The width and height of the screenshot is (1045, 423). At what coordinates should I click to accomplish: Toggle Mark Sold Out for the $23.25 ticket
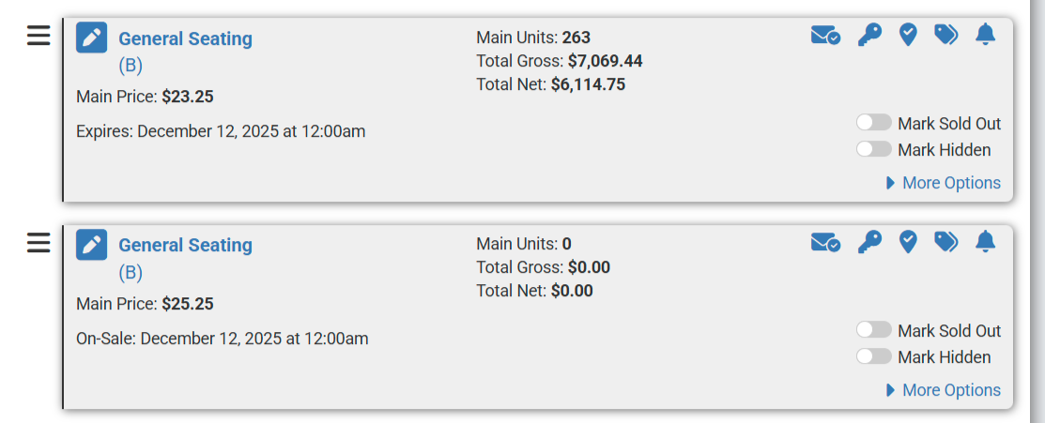point(874,123)
